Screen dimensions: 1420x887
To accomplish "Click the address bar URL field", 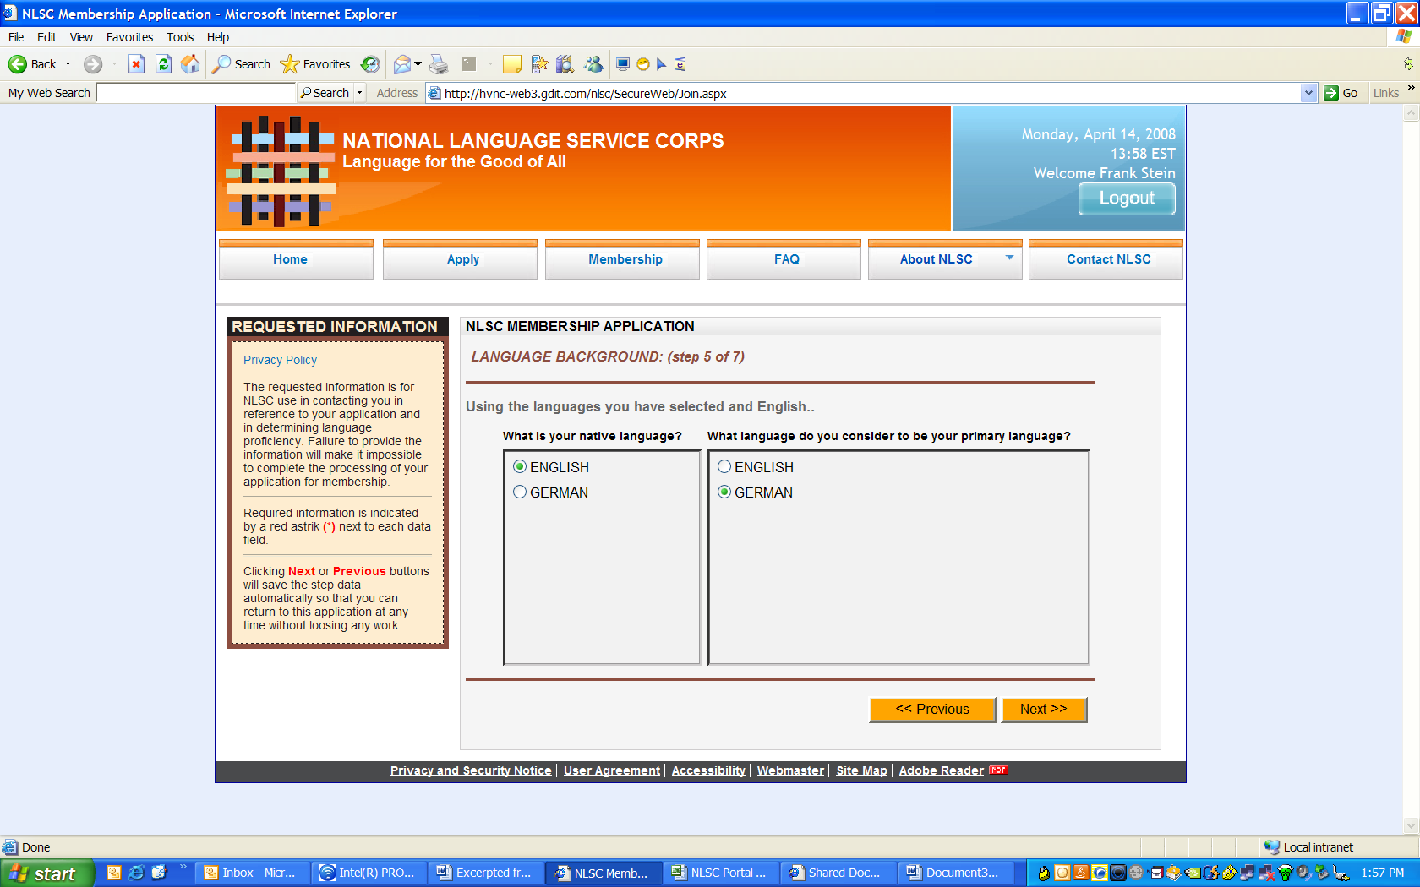I will coord(871,93).
